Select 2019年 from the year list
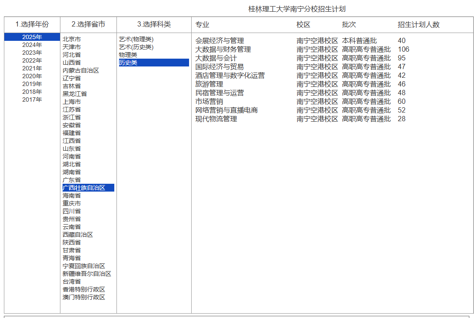 pos(32,84)
